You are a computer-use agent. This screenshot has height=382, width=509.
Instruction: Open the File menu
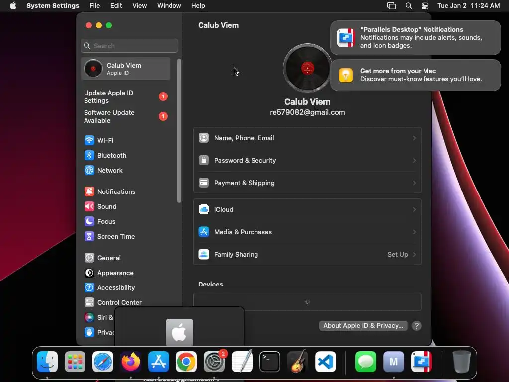[95, 6]
